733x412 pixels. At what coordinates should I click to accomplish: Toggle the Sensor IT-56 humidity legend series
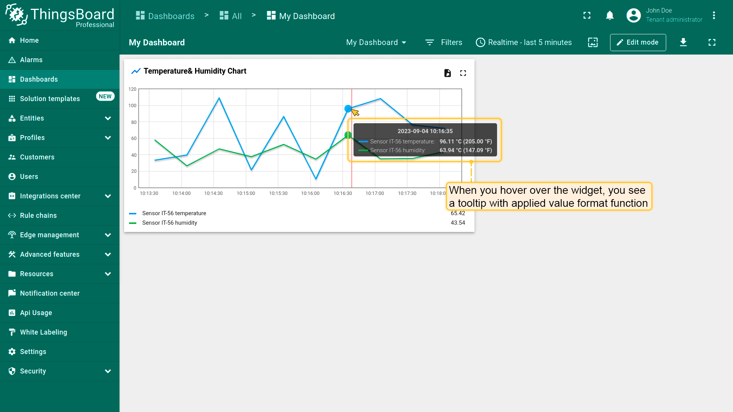tap(170, 223)
